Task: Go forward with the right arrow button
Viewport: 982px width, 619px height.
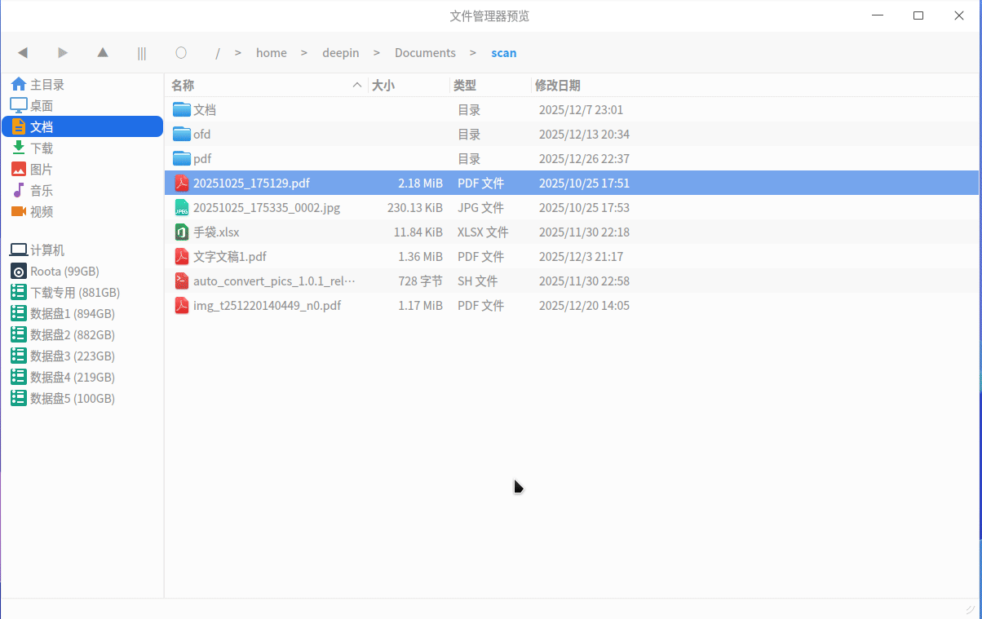Action: (63, 53)
